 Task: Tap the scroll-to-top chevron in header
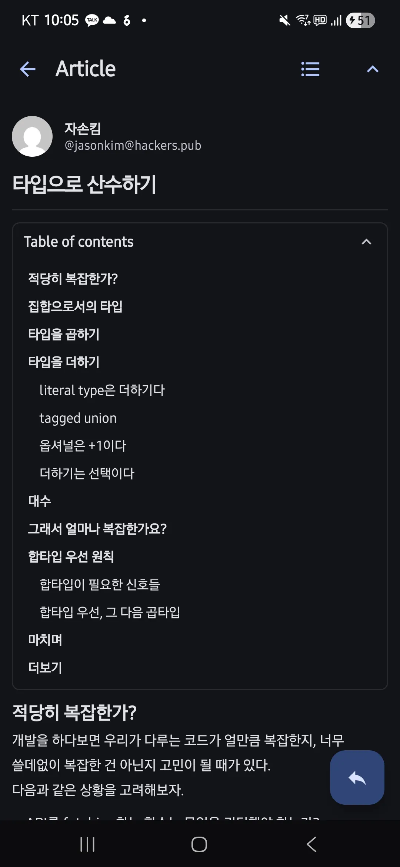point(372,69)
